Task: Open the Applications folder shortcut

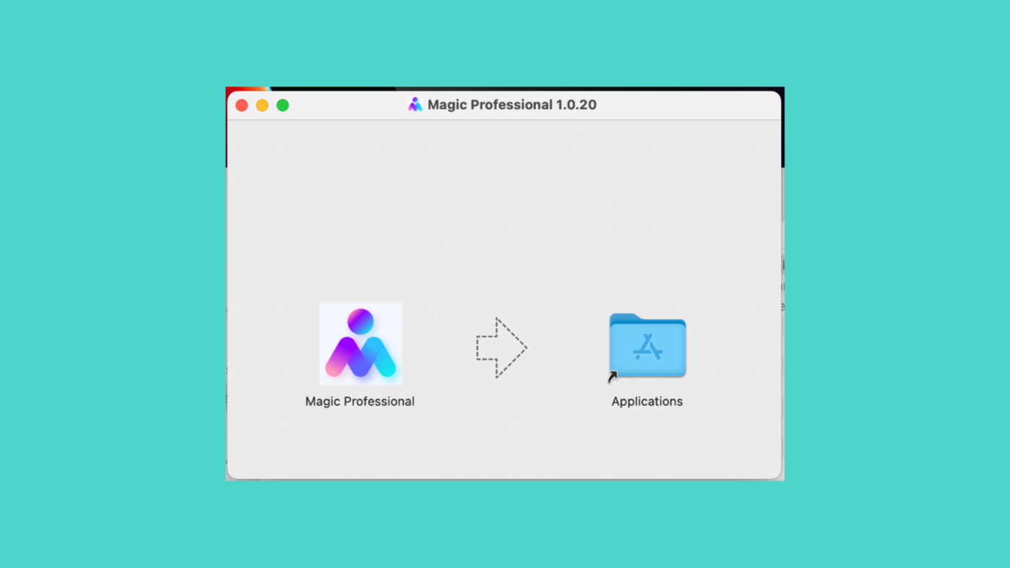Action: tap(647, 345)
